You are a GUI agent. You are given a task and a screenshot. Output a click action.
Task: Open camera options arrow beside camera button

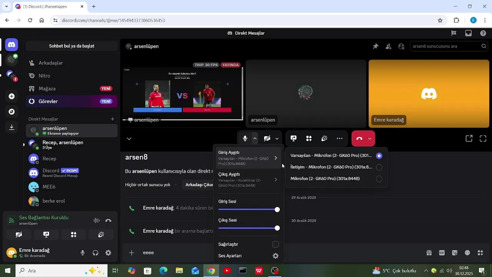click(277, 138)
